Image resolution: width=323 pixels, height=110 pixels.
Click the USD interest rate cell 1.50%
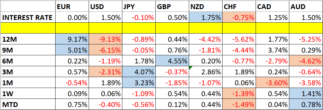[x=105, y=17]
